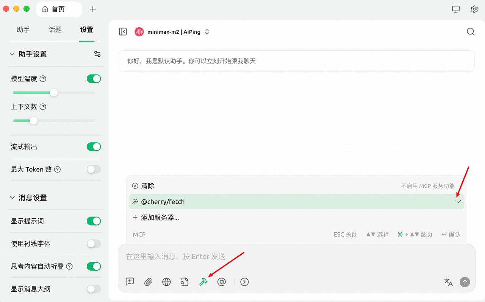Screen dimensions: 485x302
Task: Toggle the 模型温度 switch
Action: (94, 79)
